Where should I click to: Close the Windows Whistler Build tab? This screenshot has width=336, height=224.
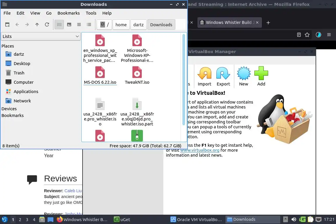coord(257,22)
